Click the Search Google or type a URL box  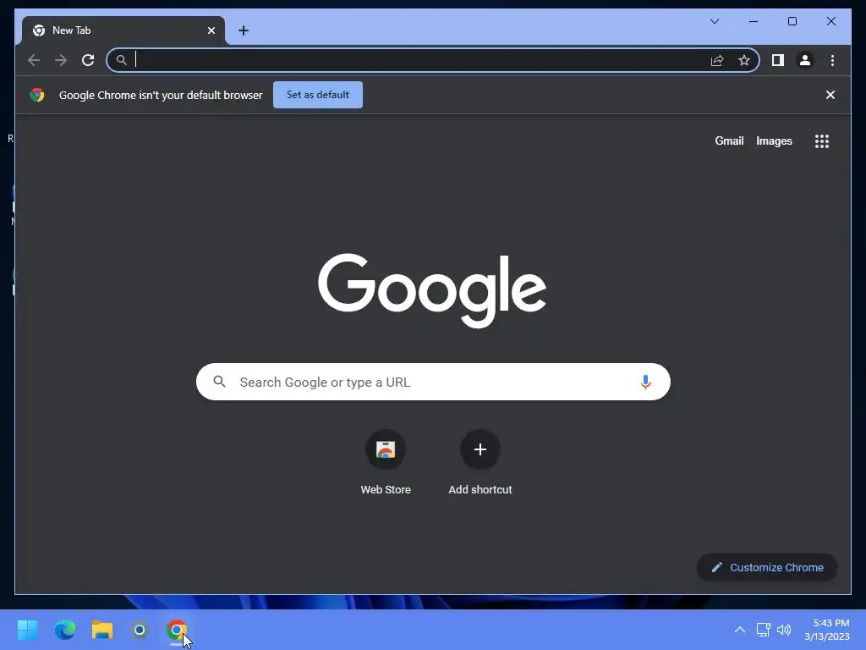433,382
